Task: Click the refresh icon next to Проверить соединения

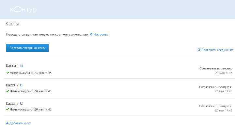Action: tap(199, 50)
